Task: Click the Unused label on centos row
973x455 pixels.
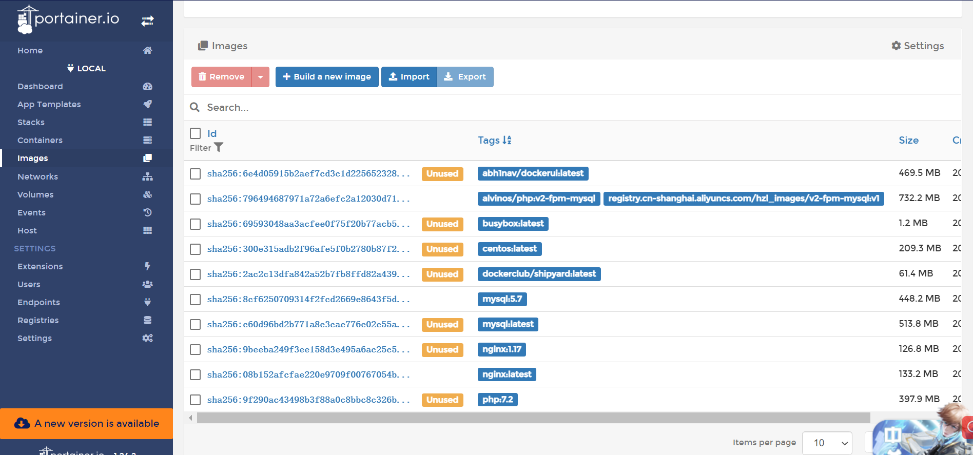Action: 442,249
